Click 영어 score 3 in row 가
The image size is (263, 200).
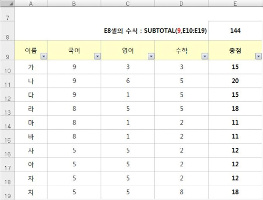tap(128, 67)
